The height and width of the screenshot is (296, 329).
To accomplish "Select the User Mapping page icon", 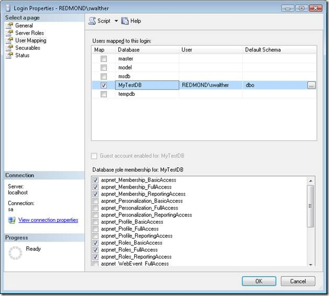I will tap(9, 40).
